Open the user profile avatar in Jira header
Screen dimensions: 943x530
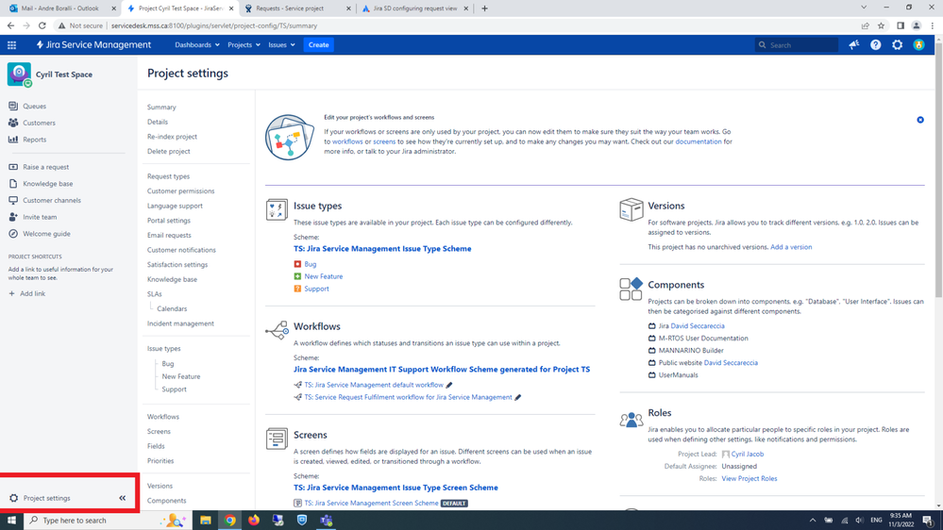click(x=919, y=45)
